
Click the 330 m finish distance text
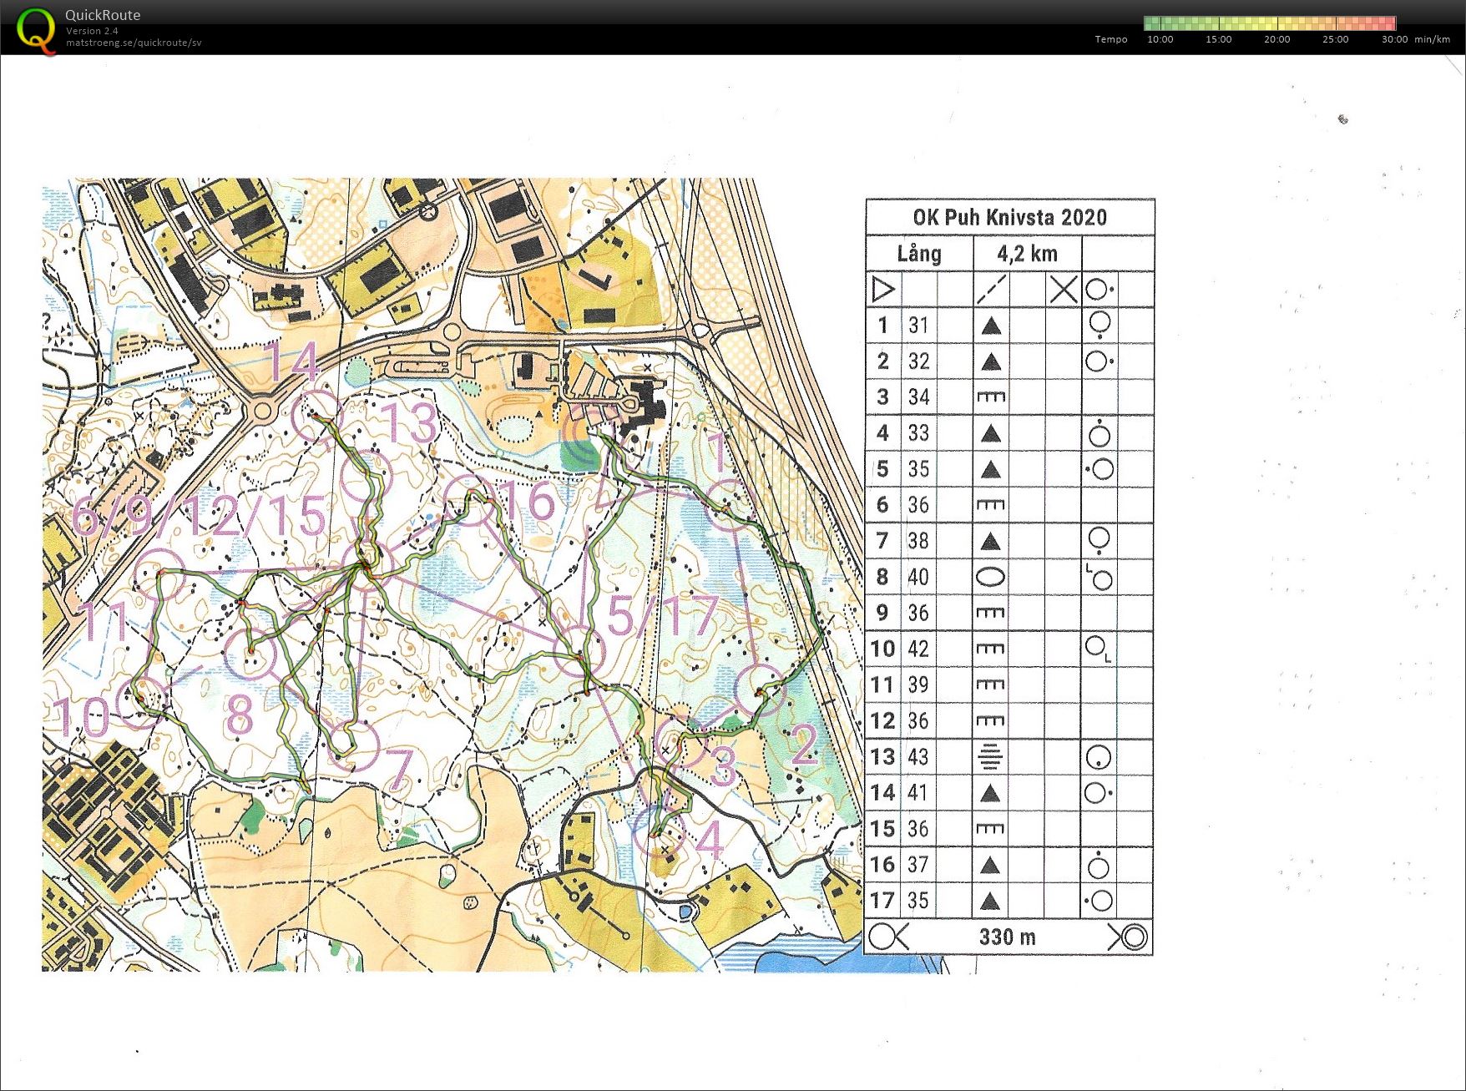1007,937
